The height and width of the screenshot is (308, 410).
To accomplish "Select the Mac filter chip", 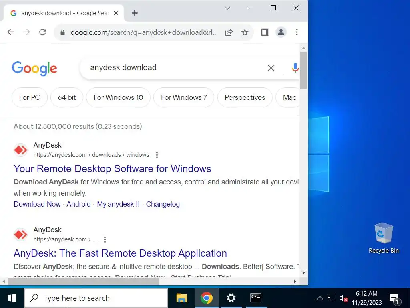I will (x=288, y=97).
